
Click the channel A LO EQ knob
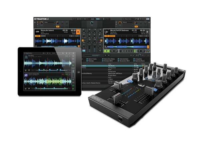[x=89, y=40]
